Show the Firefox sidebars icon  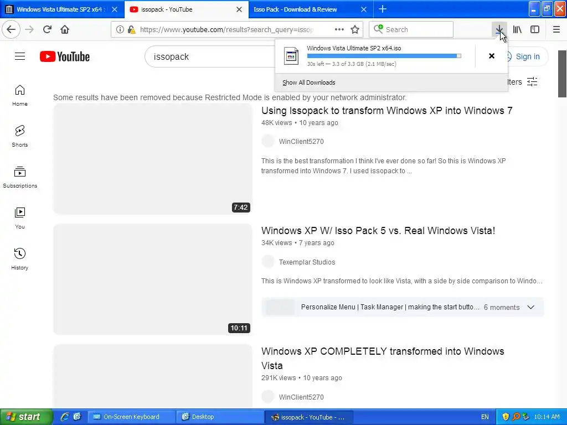click(535, 29)
